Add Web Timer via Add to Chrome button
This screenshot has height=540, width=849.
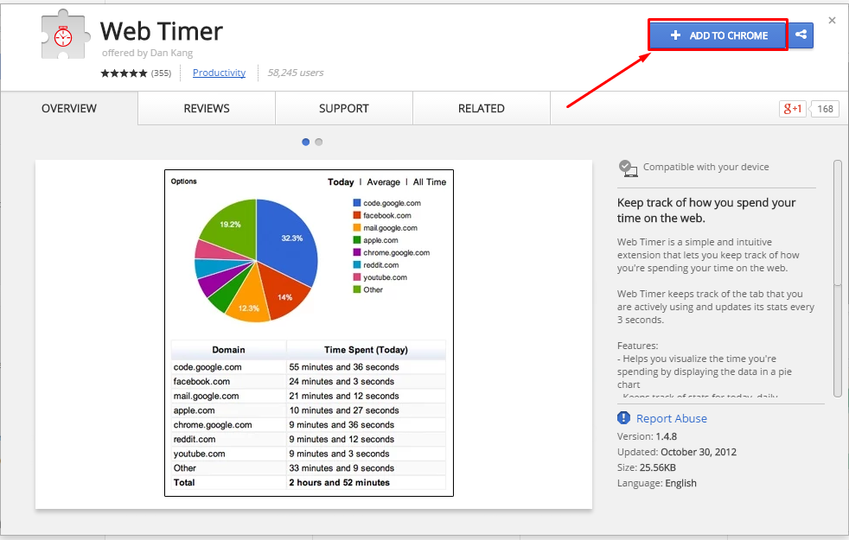pos(718,35)
